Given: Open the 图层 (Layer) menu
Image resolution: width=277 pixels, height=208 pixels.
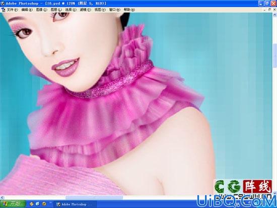Looking at the screenshot, I should point(56,10).
